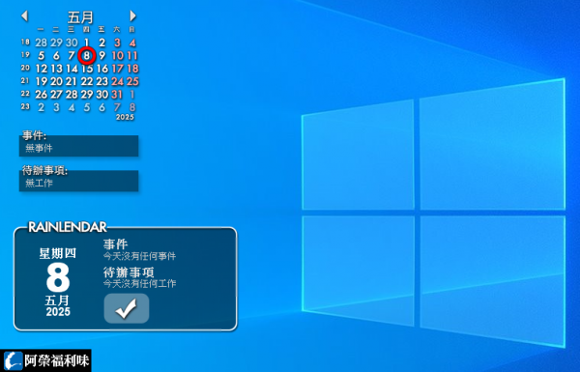Select red Sunday 4 in week 18 row
The image size is (580, 372).
[132, 43]
